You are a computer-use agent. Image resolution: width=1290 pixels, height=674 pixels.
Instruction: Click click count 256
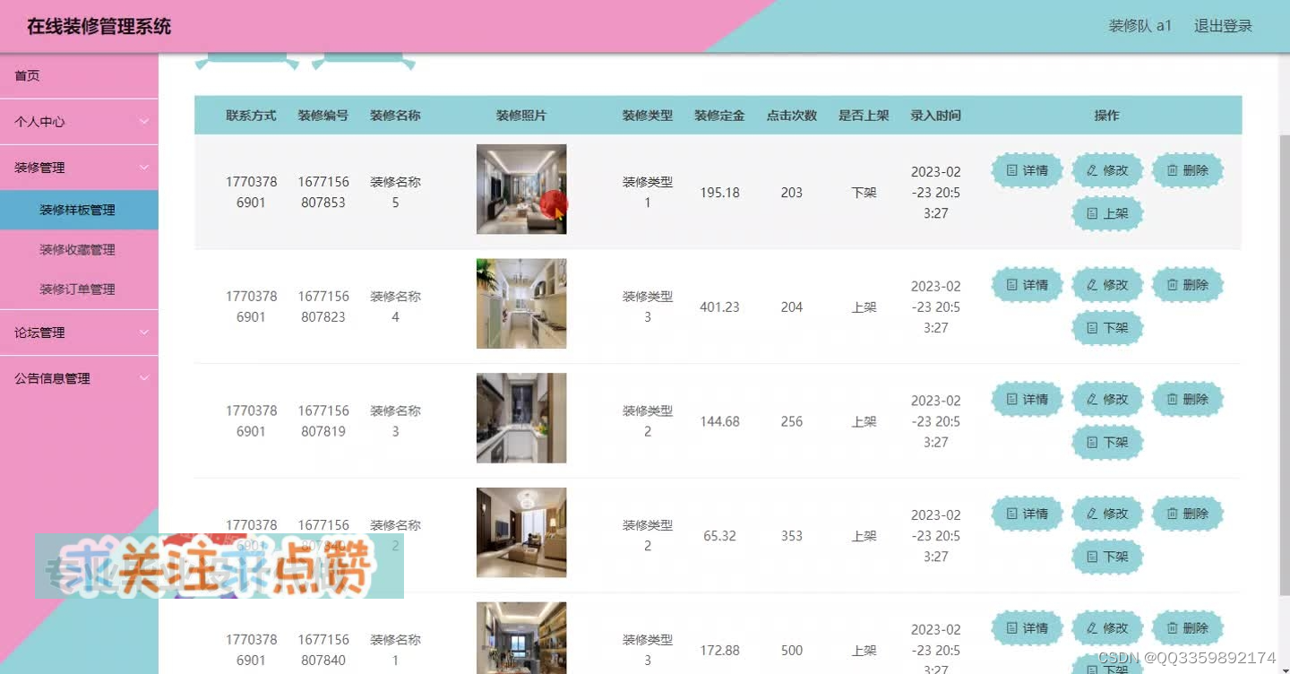(792, 421)
